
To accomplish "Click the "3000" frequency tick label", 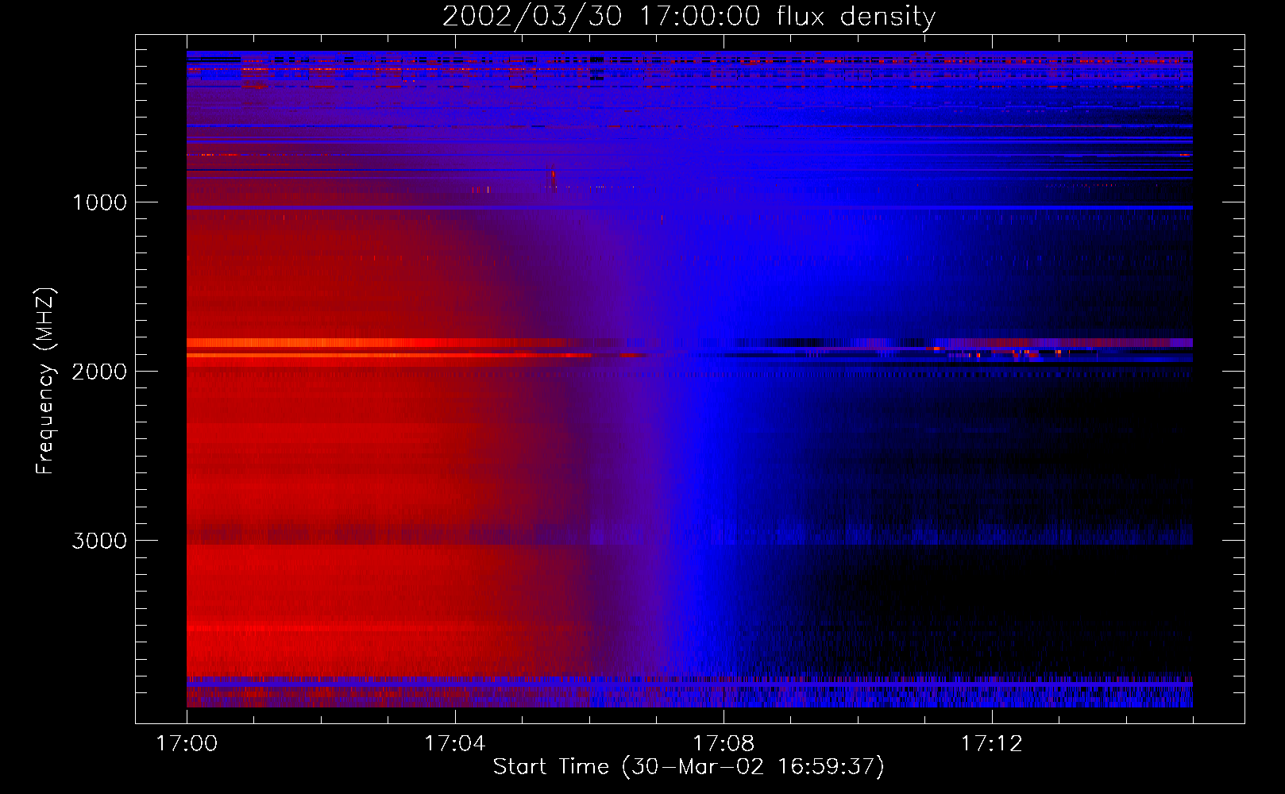I will 99,541.
